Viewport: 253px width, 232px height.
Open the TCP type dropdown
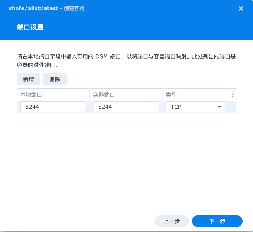[x=196, y=107]
